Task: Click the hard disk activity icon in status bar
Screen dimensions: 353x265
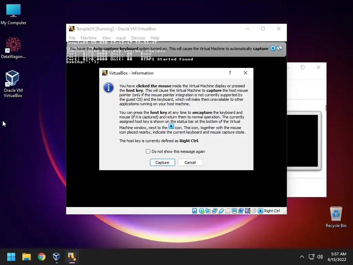Action: tap(195, 211)
